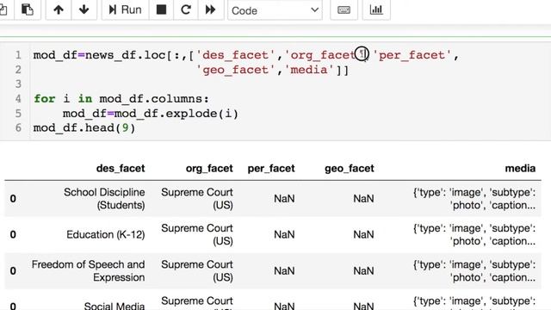Click 'mod_df=mod_df.explode(i)' code line
This screenshot has width=551, height=310.
pos(151,114)
